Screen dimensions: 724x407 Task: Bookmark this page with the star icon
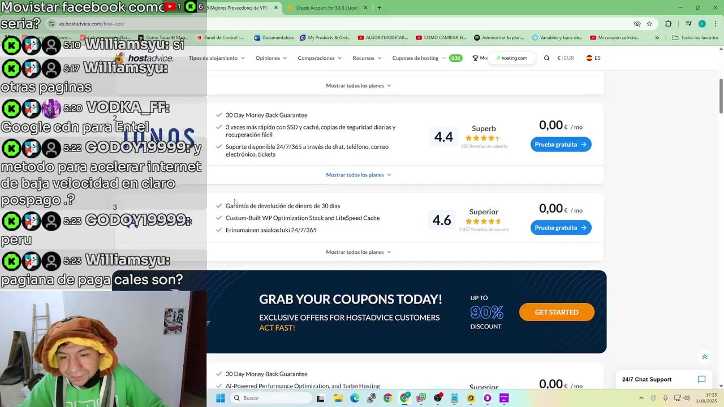click(x=649, y=24)
